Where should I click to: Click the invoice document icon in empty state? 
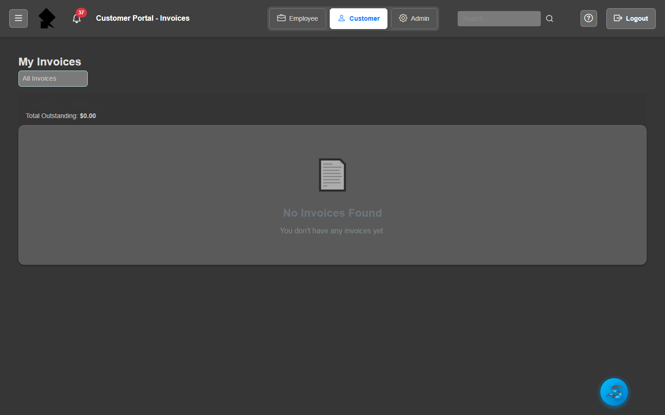pos(332,175)
